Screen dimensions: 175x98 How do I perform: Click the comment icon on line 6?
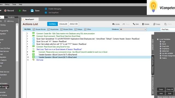[x=33, y=46]
